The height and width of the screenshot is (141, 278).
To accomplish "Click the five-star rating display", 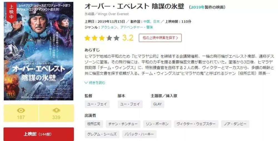I will coord(102,38).
